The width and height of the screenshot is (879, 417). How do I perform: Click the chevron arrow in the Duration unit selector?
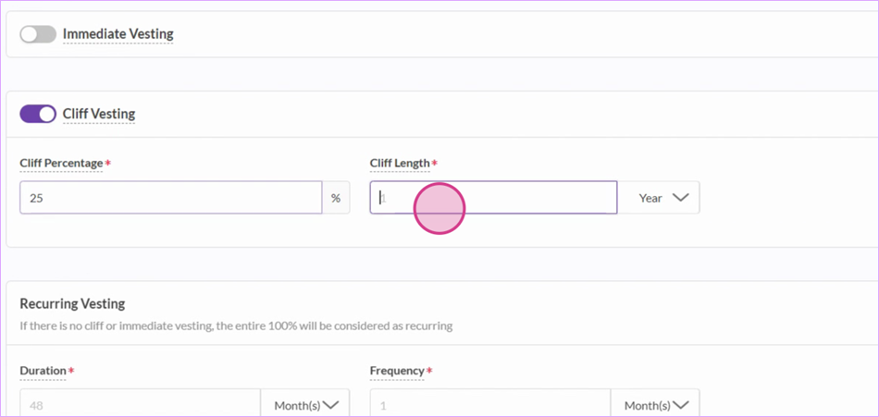(331, 405)
